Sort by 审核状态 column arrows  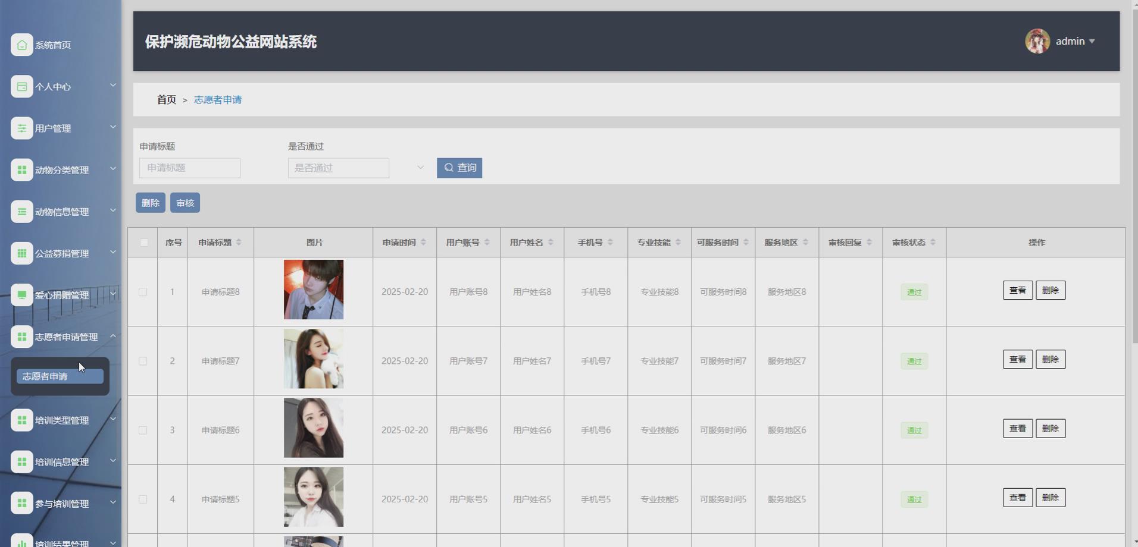coord(933,242)
